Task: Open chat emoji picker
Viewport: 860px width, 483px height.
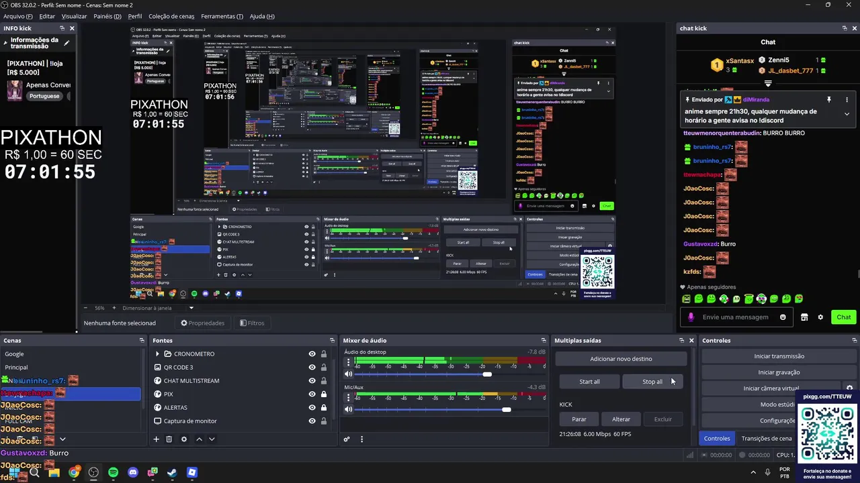Action: coord(783,317)
